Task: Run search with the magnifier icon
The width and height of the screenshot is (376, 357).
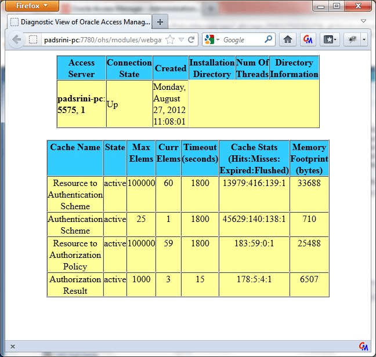Action: (268, 39)
